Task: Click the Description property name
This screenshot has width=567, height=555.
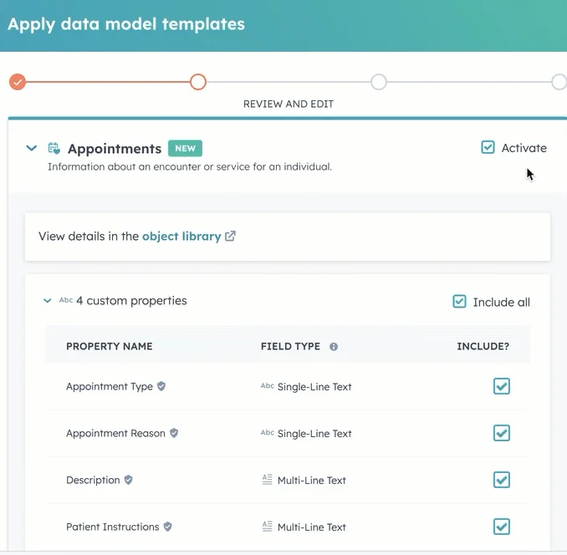Action: pos(93,481)
